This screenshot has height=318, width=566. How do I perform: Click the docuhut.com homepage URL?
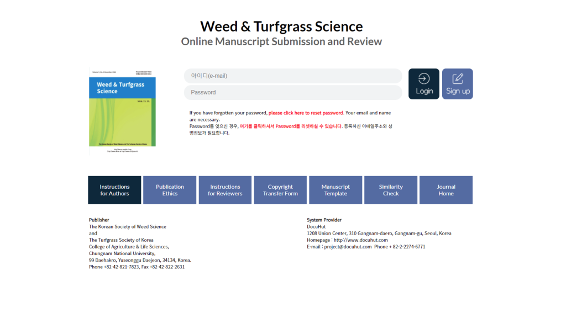click(360, 240)
